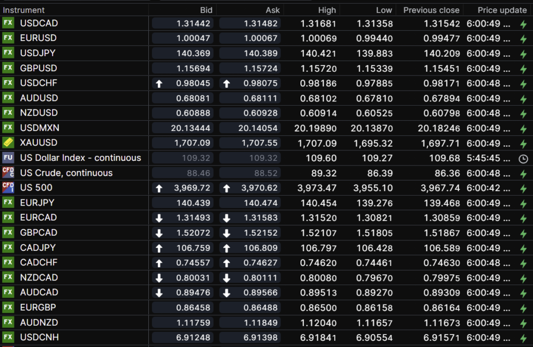Click the XAUUSD ask price 1,707.55
Screen dimensions: 533x347
click(x=250, y=143)
